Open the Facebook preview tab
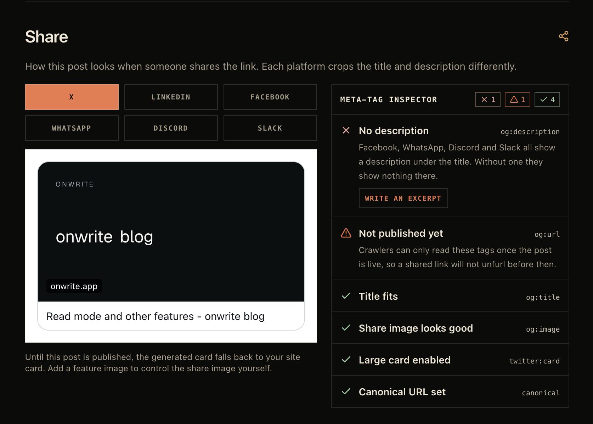 (270, 97)
